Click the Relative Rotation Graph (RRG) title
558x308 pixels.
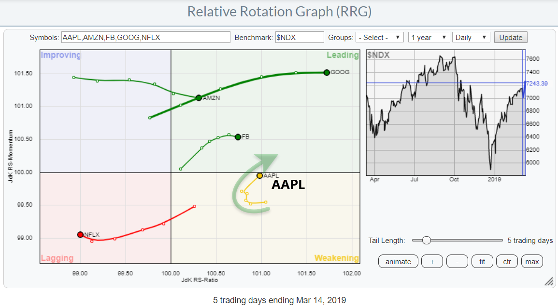coord(279,12)
